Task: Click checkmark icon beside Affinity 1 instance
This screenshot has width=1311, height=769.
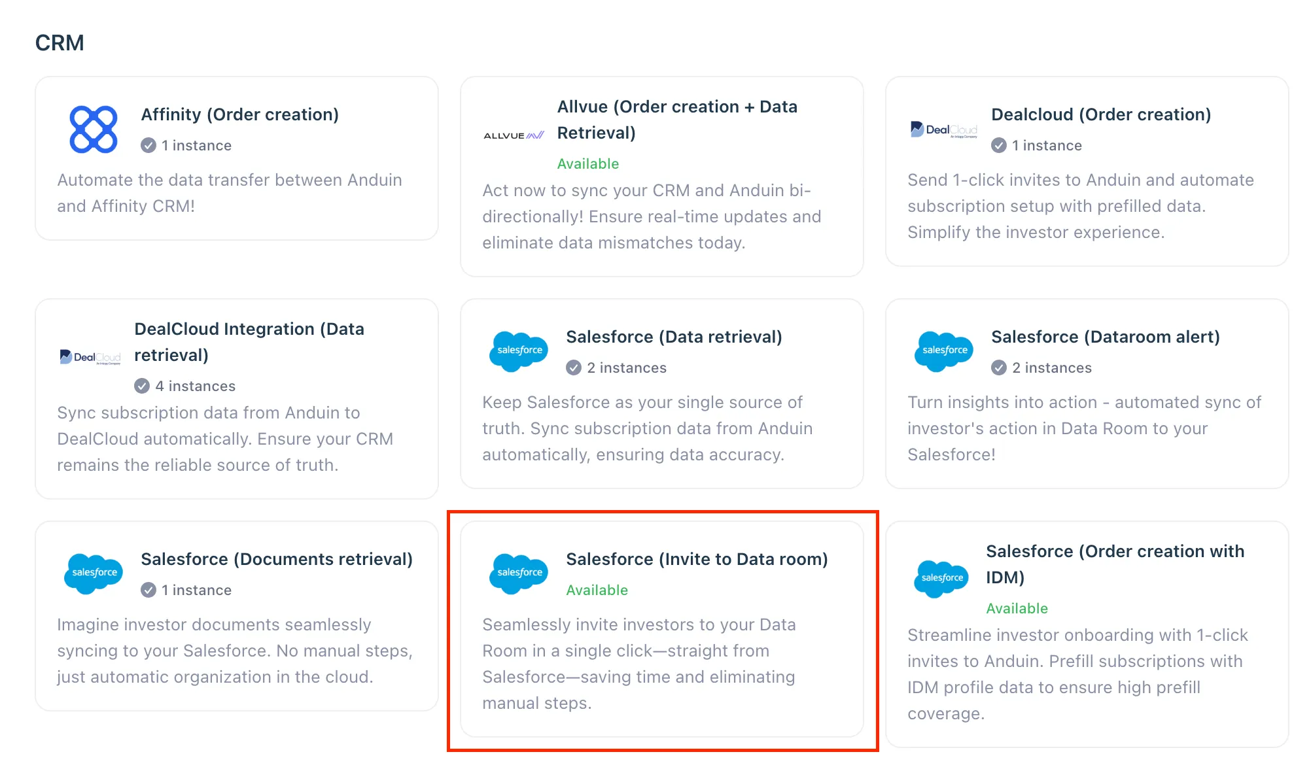Action: (x=149, y=145)
